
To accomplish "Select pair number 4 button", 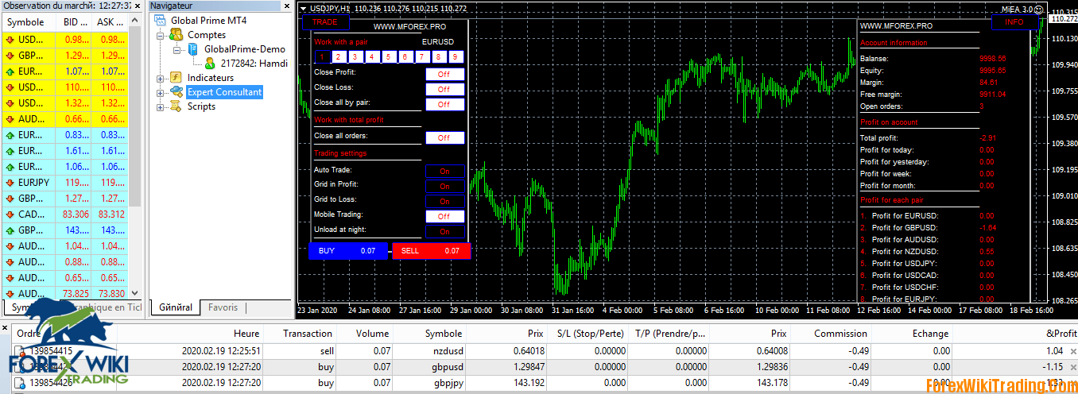I will [372, 56].
